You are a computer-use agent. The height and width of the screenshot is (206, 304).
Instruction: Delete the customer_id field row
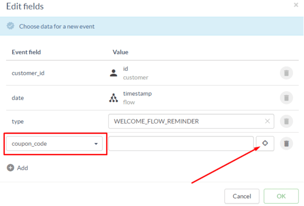[x=286, y=73]
